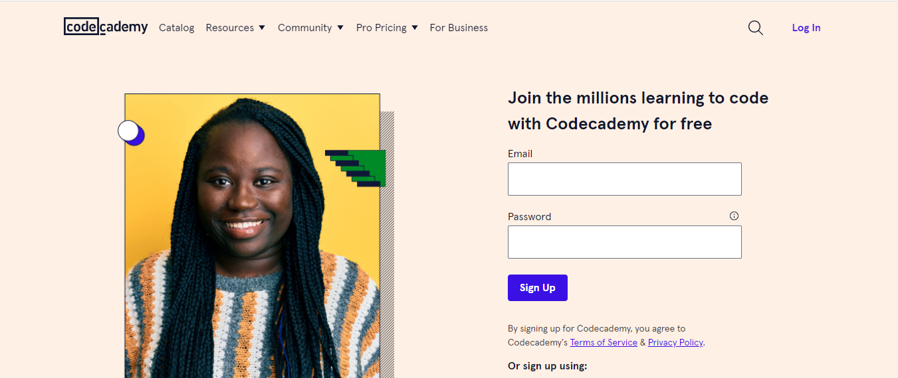
Task: Open the Privacy Policy link
Action: 675,343
